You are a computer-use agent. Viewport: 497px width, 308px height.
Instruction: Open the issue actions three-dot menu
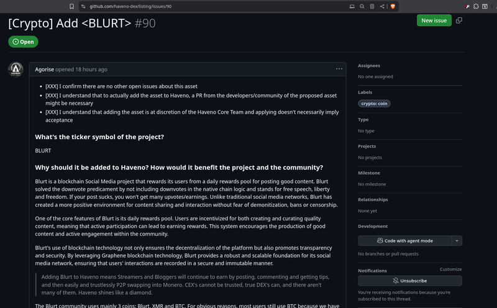pyautogui.click(x=339, y=69)
